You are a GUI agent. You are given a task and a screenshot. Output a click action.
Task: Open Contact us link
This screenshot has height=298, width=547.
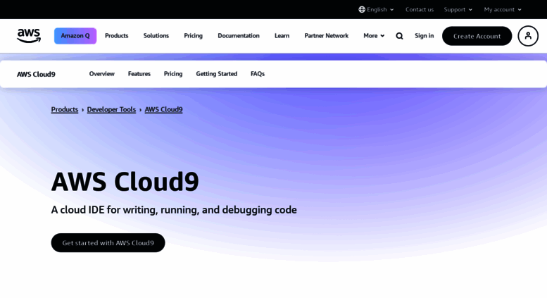pos(420,9)
